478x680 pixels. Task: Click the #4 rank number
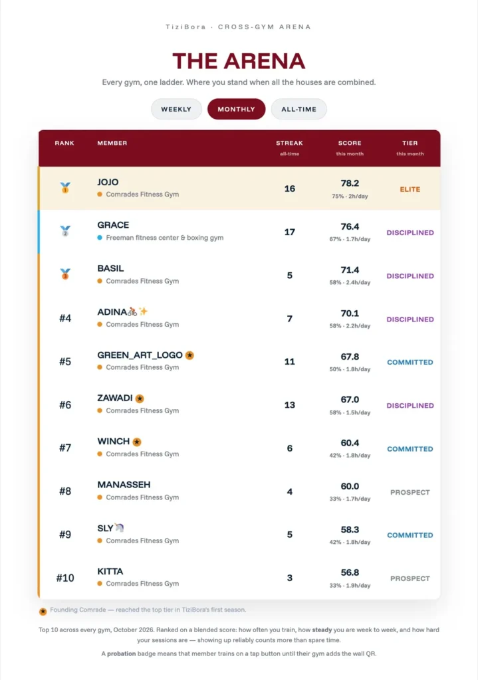tap(65, 319)
